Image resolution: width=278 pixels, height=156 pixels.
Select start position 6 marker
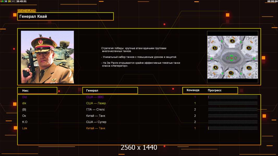215,68
